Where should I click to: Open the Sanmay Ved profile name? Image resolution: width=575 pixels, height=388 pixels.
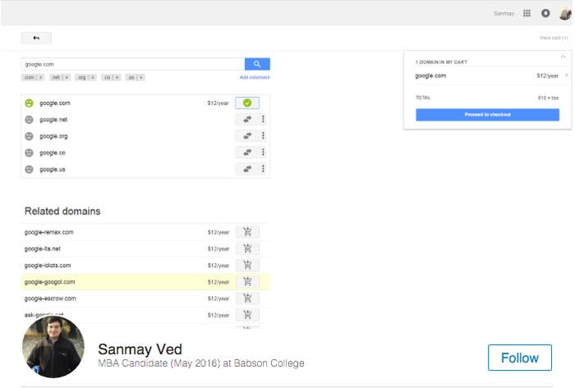click(x=140, y=349)
